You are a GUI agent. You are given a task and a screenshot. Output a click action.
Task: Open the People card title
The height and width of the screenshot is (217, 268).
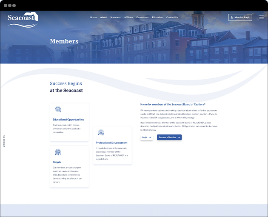[x=57, y=162]
